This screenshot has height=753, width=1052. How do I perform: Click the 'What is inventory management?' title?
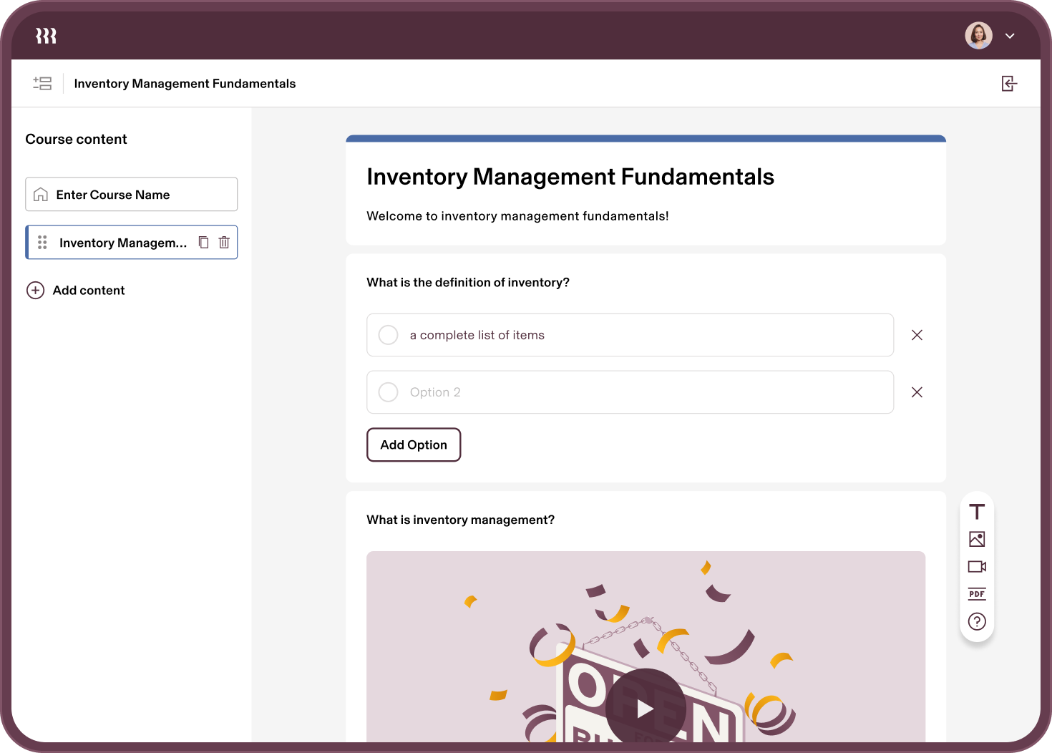[x=460, y=520]
